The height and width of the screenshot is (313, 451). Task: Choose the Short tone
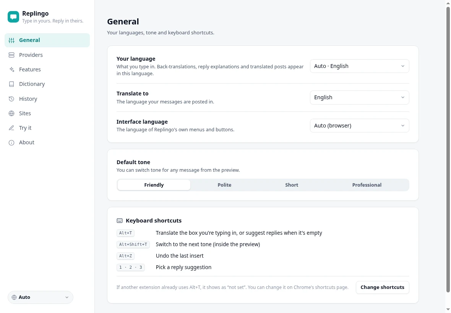tap(292, 185)
